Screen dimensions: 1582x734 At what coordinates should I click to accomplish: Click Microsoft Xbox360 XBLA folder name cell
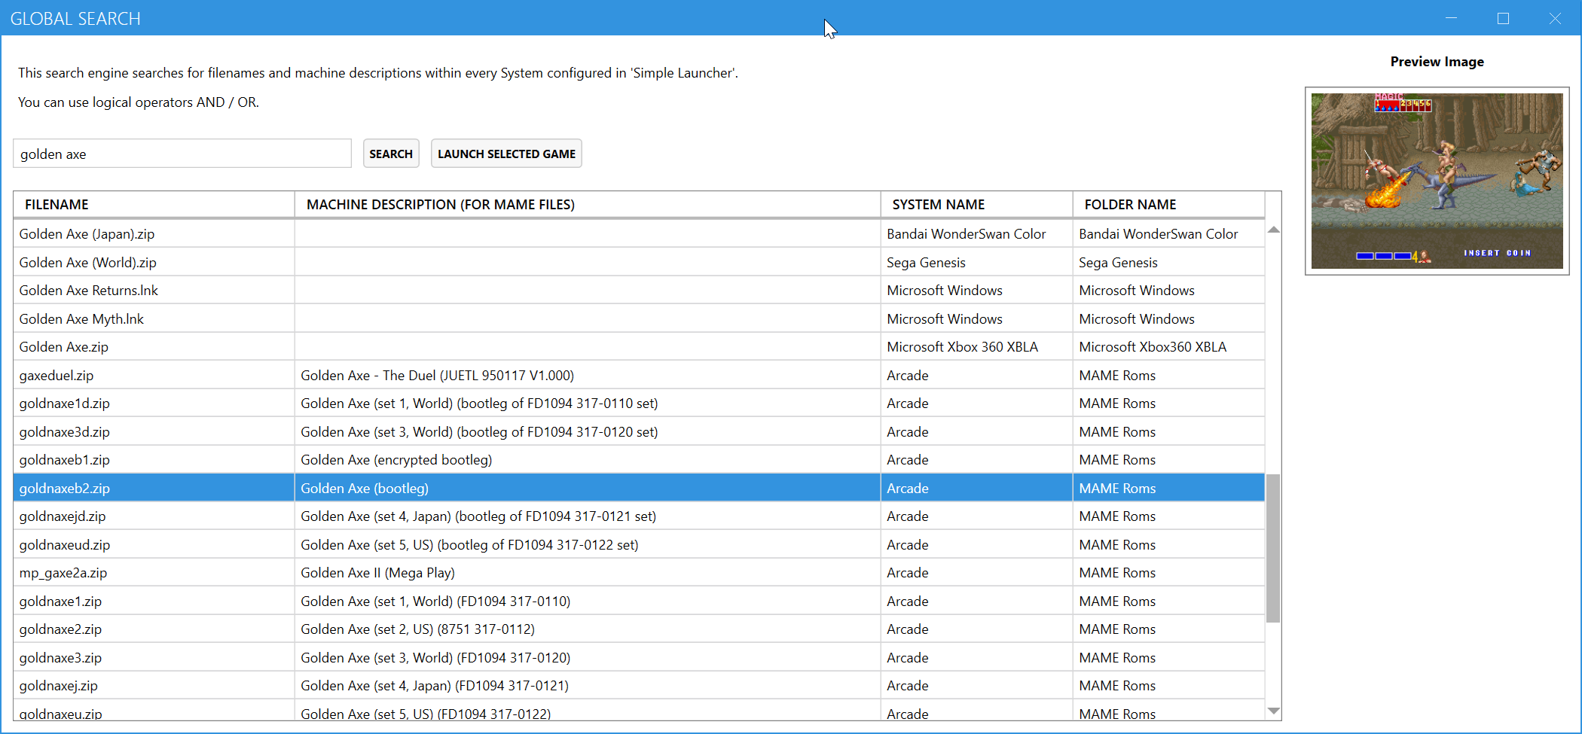pyautogui.click(x=1168, y=347)
